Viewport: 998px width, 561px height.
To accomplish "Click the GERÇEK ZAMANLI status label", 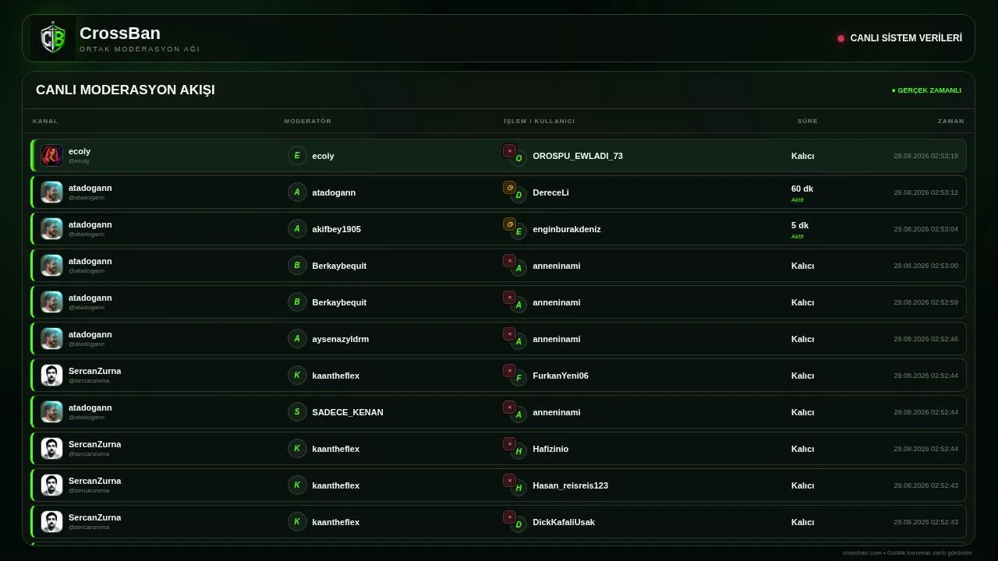I will coord(927,90).
